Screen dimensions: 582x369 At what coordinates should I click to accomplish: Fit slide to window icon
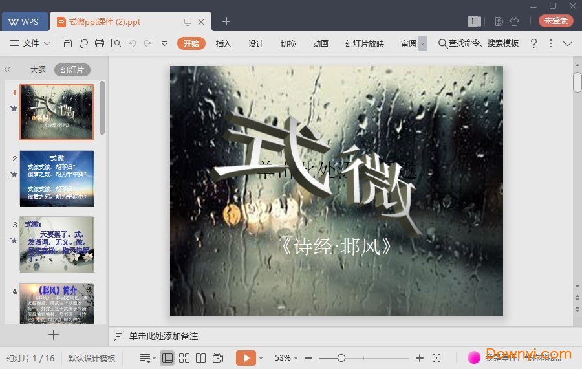[436, 358]
